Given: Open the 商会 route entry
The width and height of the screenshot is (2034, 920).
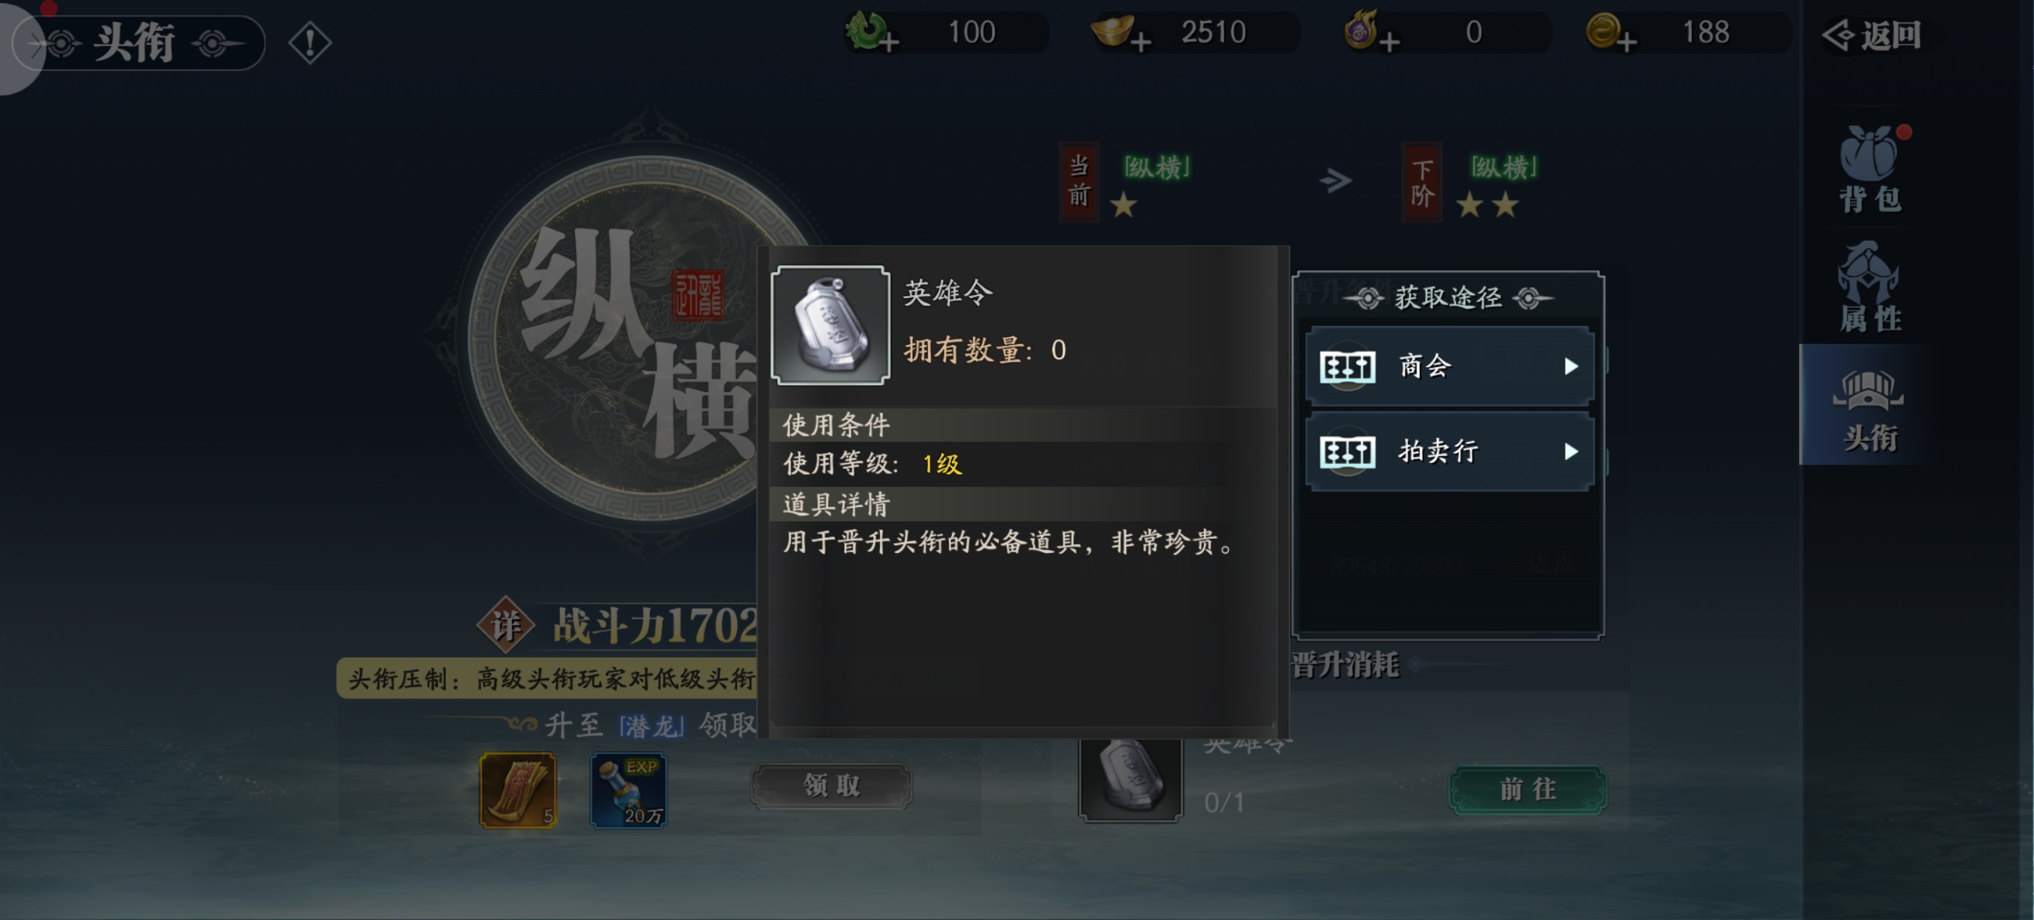Looking at the screenshot, I should click(x=1449, y=366).
